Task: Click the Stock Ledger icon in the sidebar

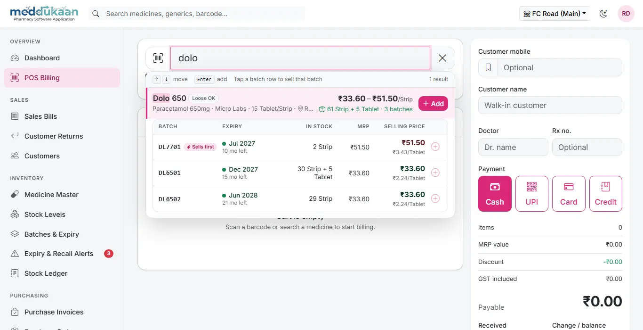Action: point(15,273)
